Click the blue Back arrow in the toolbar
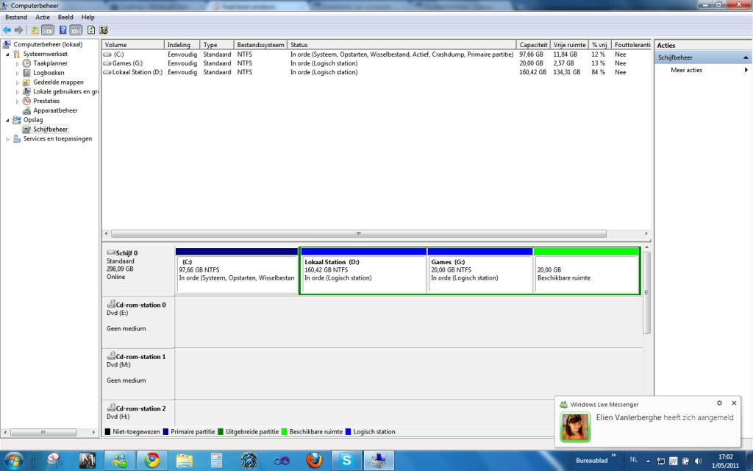Viewport: 753px width, 471px height. click(7, 30)
